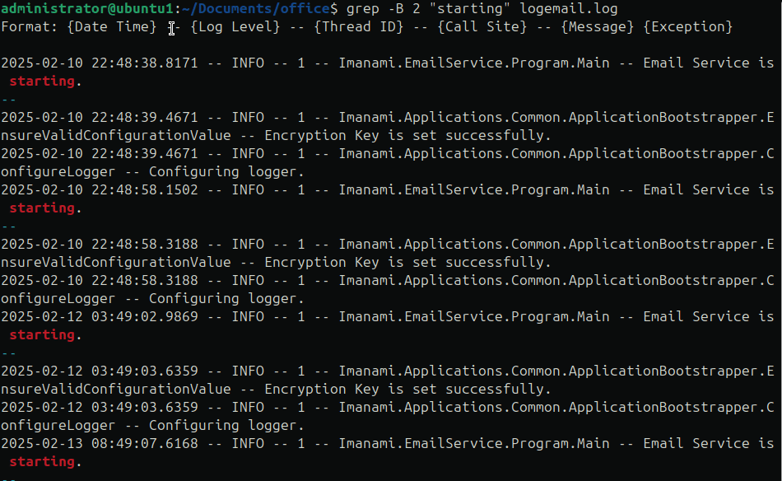
Task: Click the {Thread ID} format placeholder
Action: (x=359, y=26)
